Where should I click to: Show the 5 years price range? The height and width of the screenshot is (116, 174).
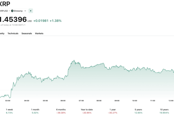(139, 111)
